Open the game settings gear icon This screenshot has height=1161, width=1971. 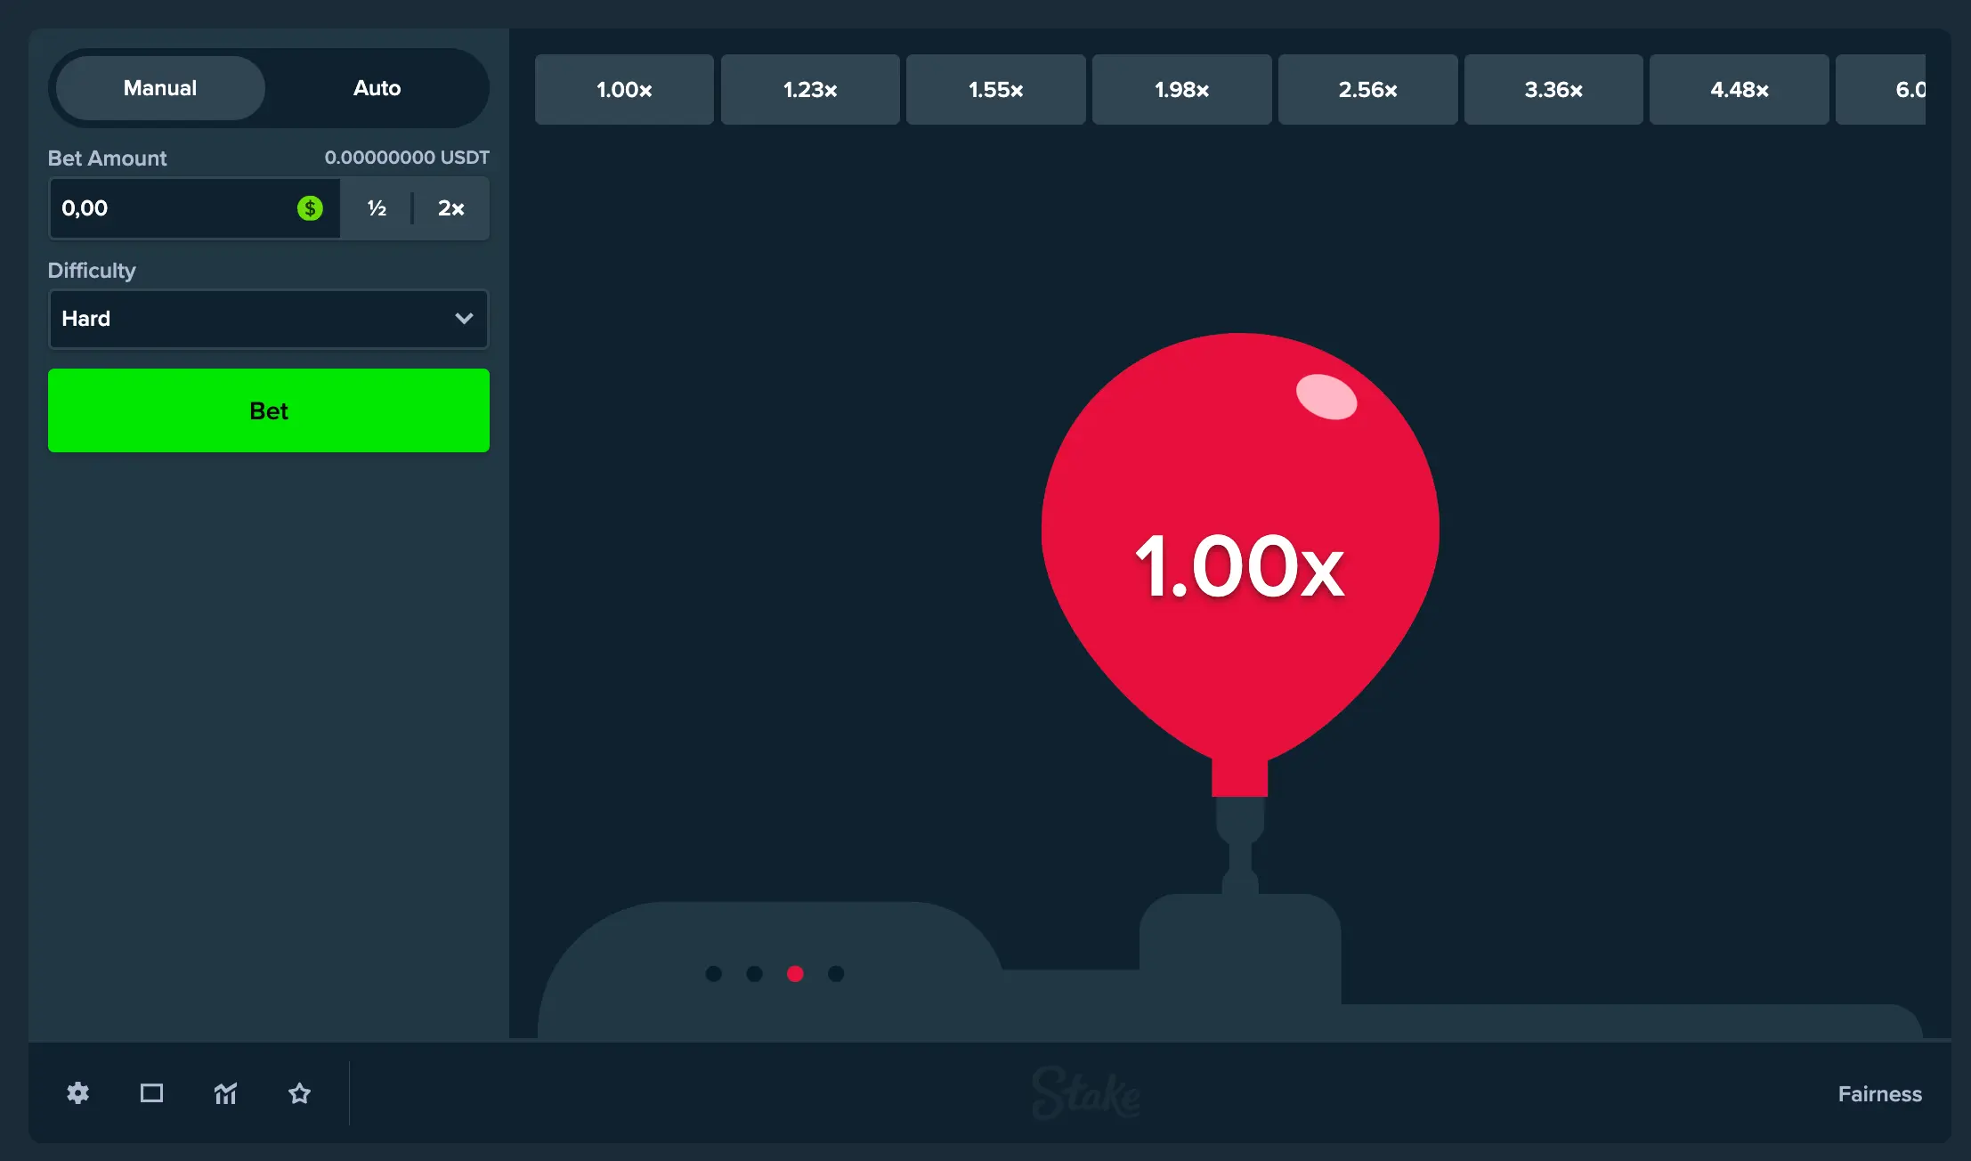[77, 1093]
